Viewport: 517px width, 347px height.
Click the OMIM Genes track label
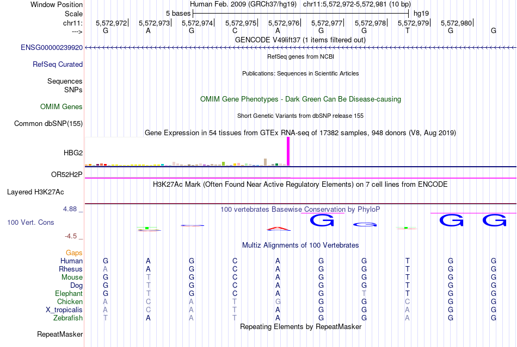[x=61, y=107]
